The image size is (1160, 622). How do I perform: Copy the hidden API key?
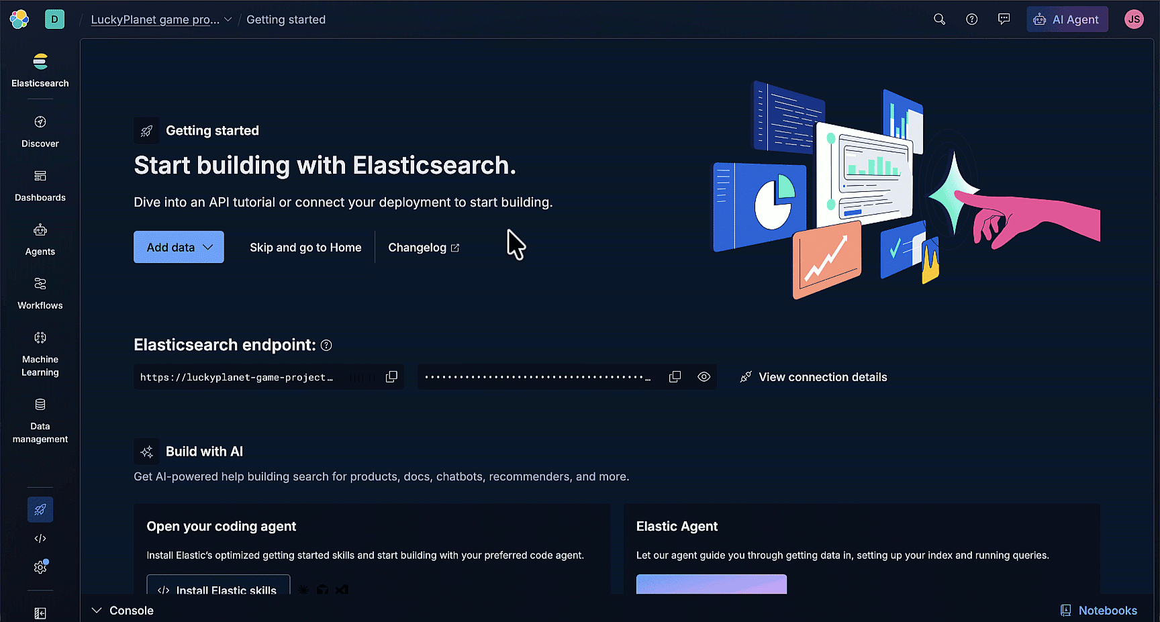pyautogui.click(x=675, y=377)
